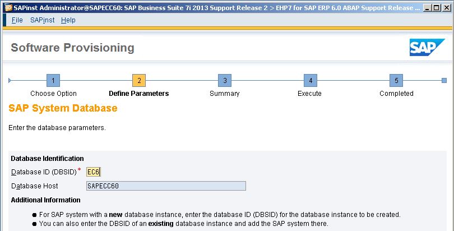Image resolution: width=454 pixels, height=231 pixels.
Task: Open the File menu
Action: point(17,20)
